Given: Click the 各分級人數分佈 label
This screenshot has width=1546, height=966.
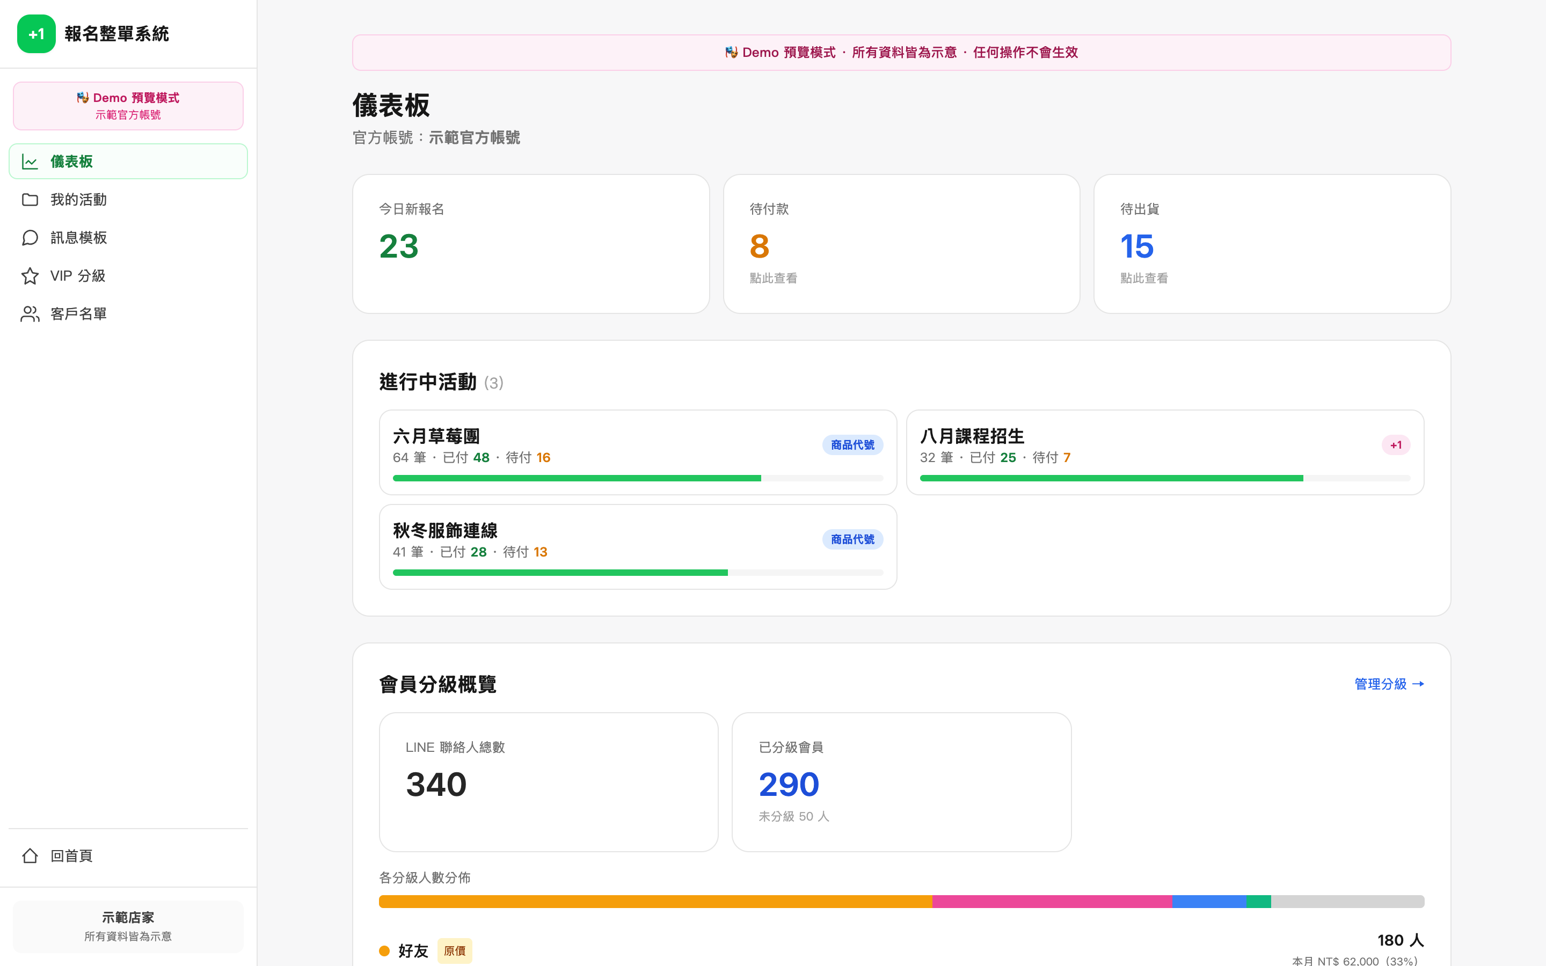Looking at the screenshot, I should tap(425, 878).
